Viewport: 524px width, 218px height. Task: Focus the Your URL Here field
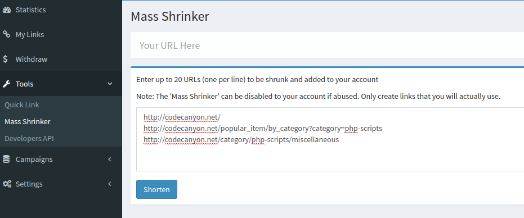coord(327,45)
